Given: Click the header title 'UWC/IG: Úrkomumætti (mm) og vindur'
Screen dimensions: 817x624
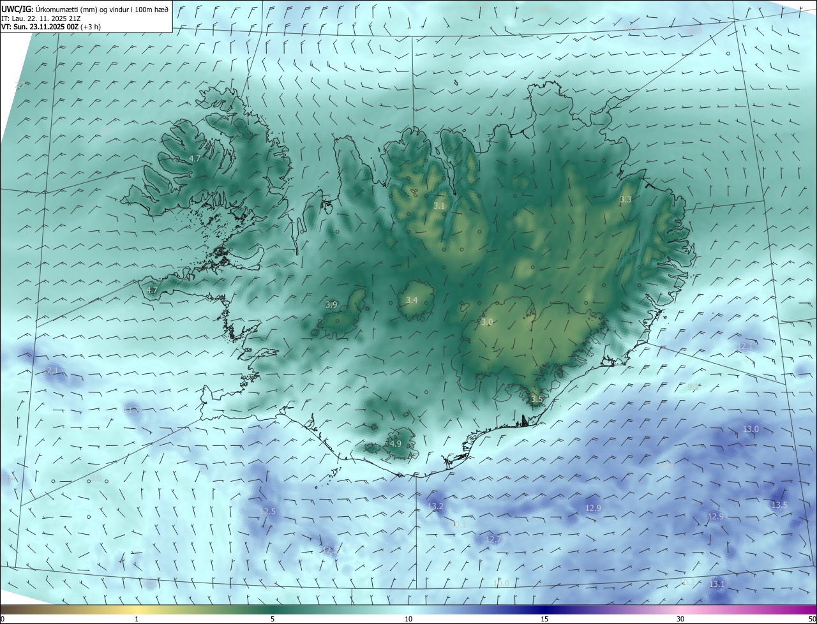Looking at the screenshot, I should [64, 9].
